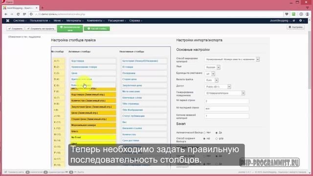
Task: Select inactive column Вес
Action: coord(144,122)
